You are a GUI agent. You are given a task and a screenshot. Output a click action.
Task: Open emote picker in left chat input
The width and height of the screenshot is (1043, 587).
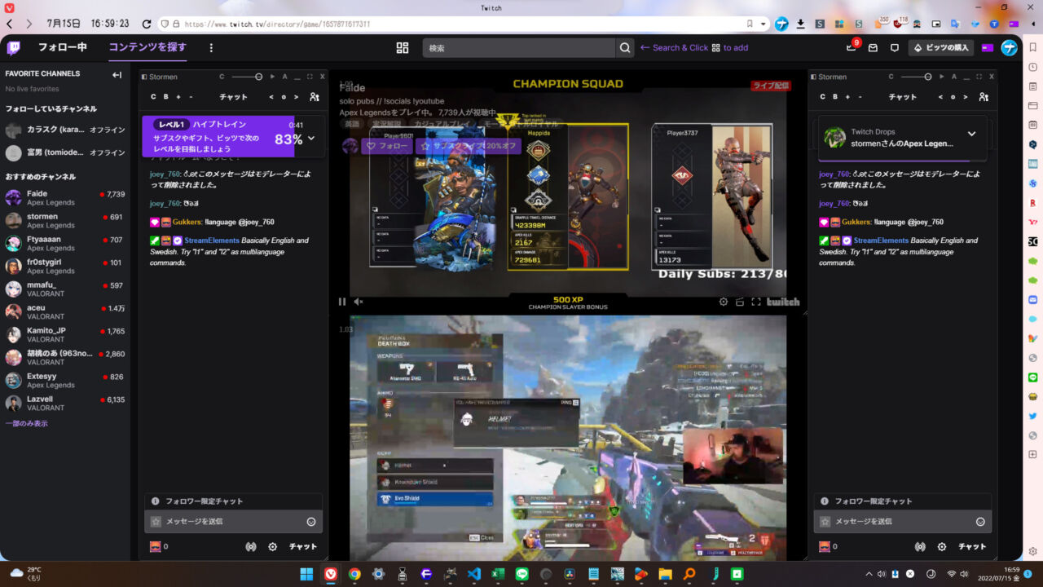point(311,522)
